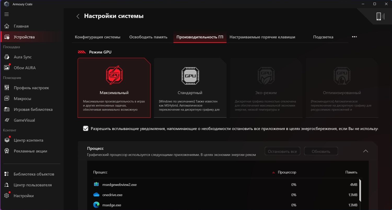The width and height of the screenshot is (392, 210).
Task: Switch to the Подсветка tab
Action: click(x=323, y=37)
